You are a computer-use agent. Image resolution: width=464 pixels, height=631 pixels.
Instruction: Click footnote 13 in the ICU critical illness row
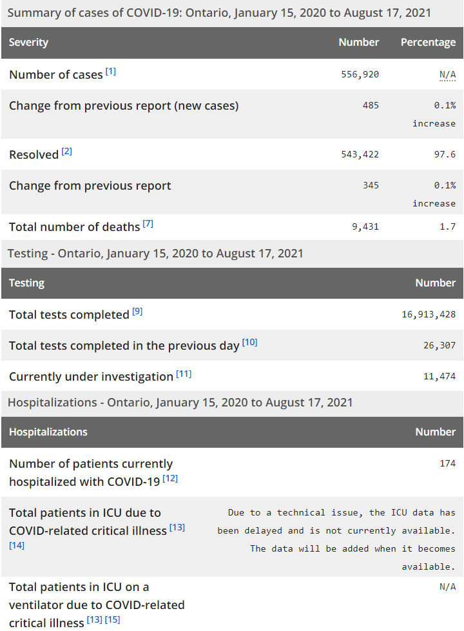click(x=177, y=528)
